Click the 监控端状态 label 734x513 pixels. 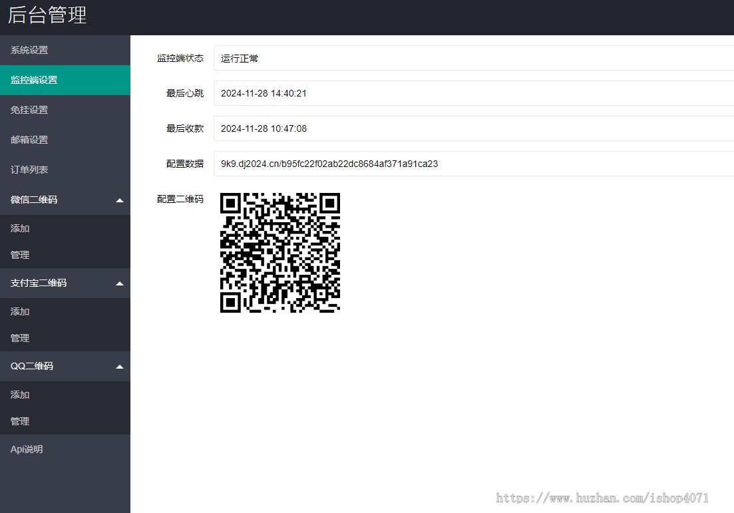[180, 58]
